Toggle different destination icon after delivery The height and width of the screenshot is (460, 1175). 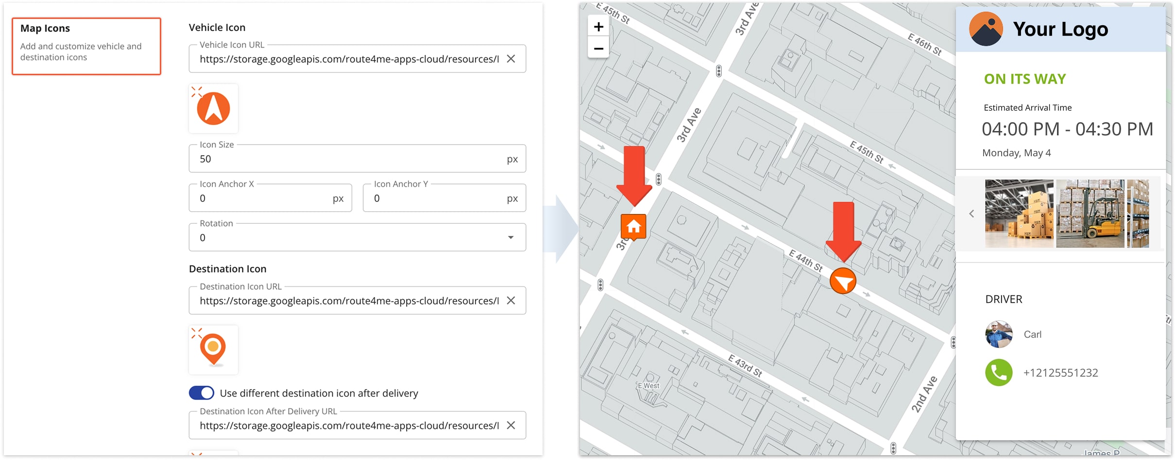pyautogui.click(x=202, y=393)
